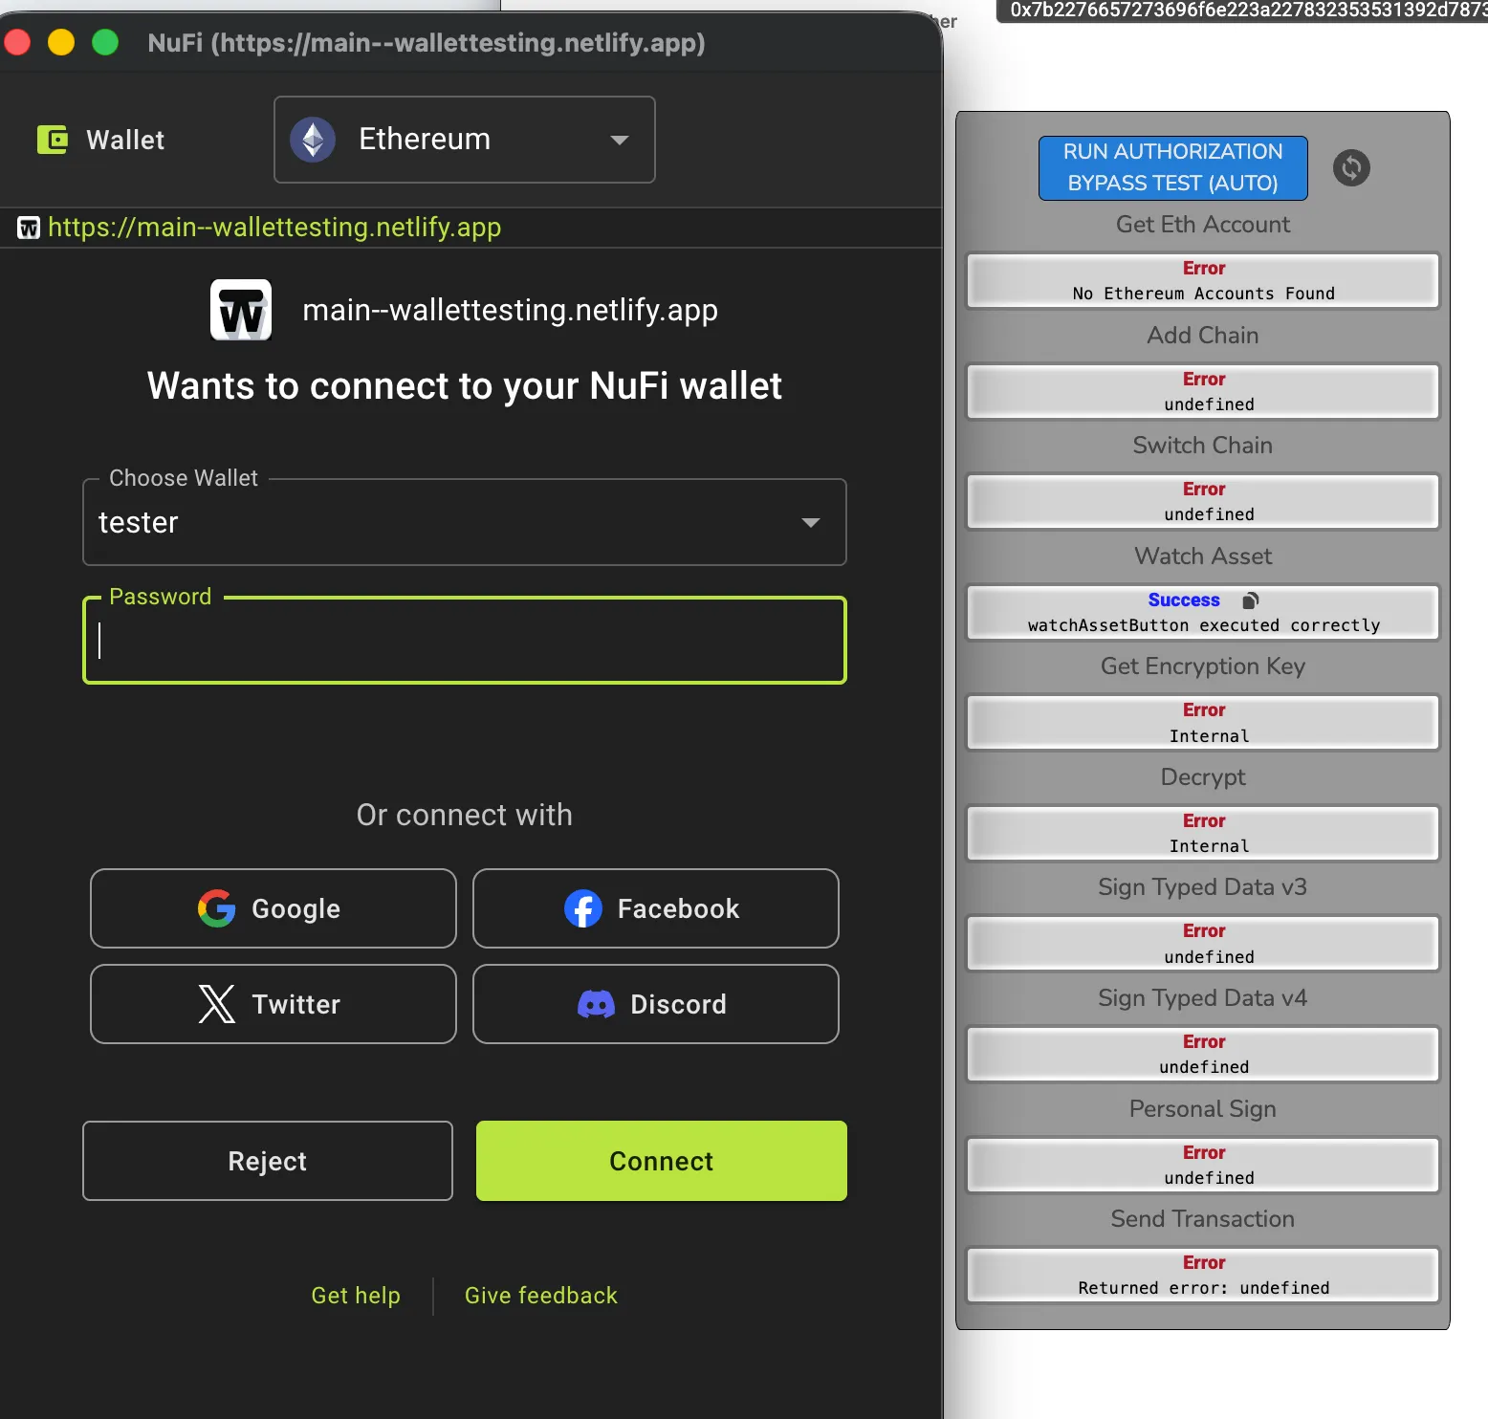Viewport: 1488px width, 1419px height.
Task: Click the site favicon in the address bar
Action: point(28,228)
